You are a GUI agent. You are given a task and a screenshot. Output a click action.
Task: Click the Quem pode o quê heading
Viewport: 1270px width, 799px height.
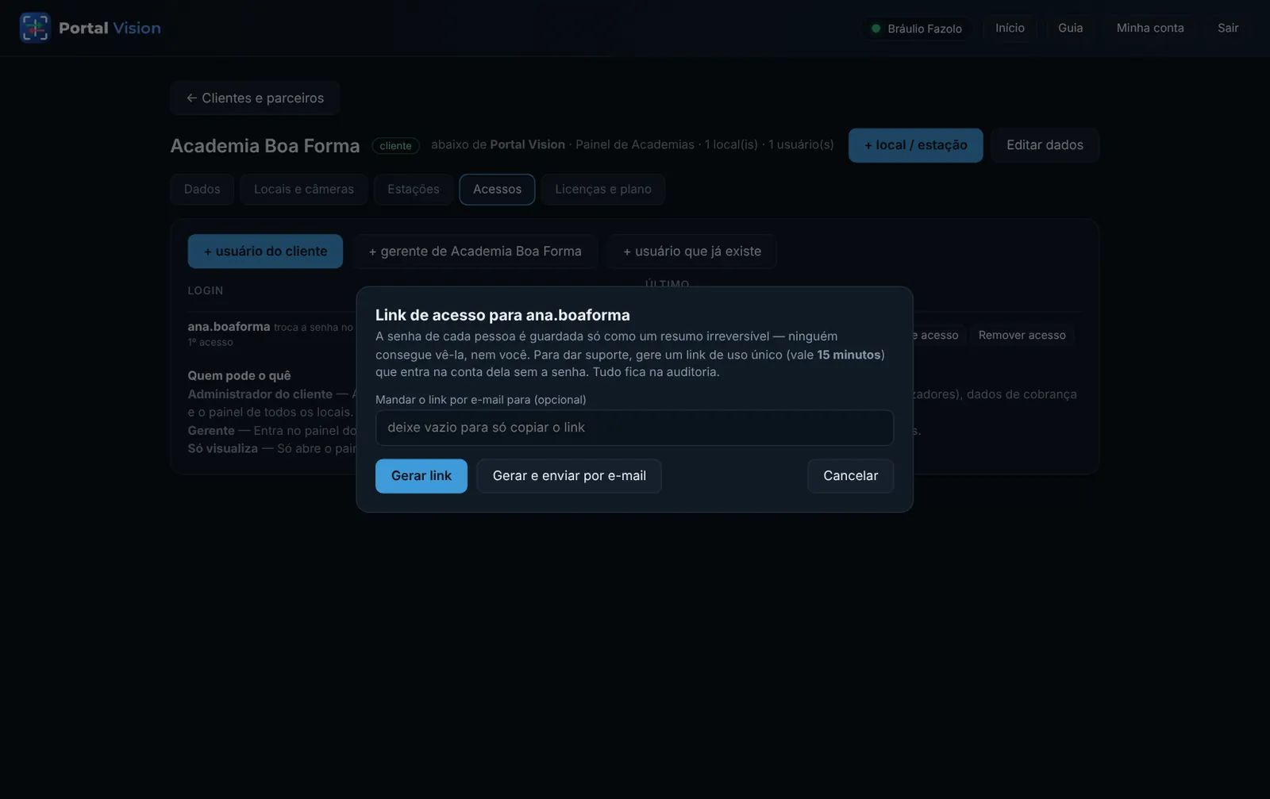(239, 376)
